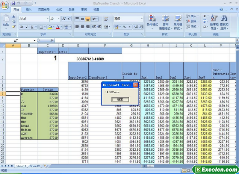The width and height of the screenshot is (239, 174).
Task: Open the font size dropdown
Action: 59,19
